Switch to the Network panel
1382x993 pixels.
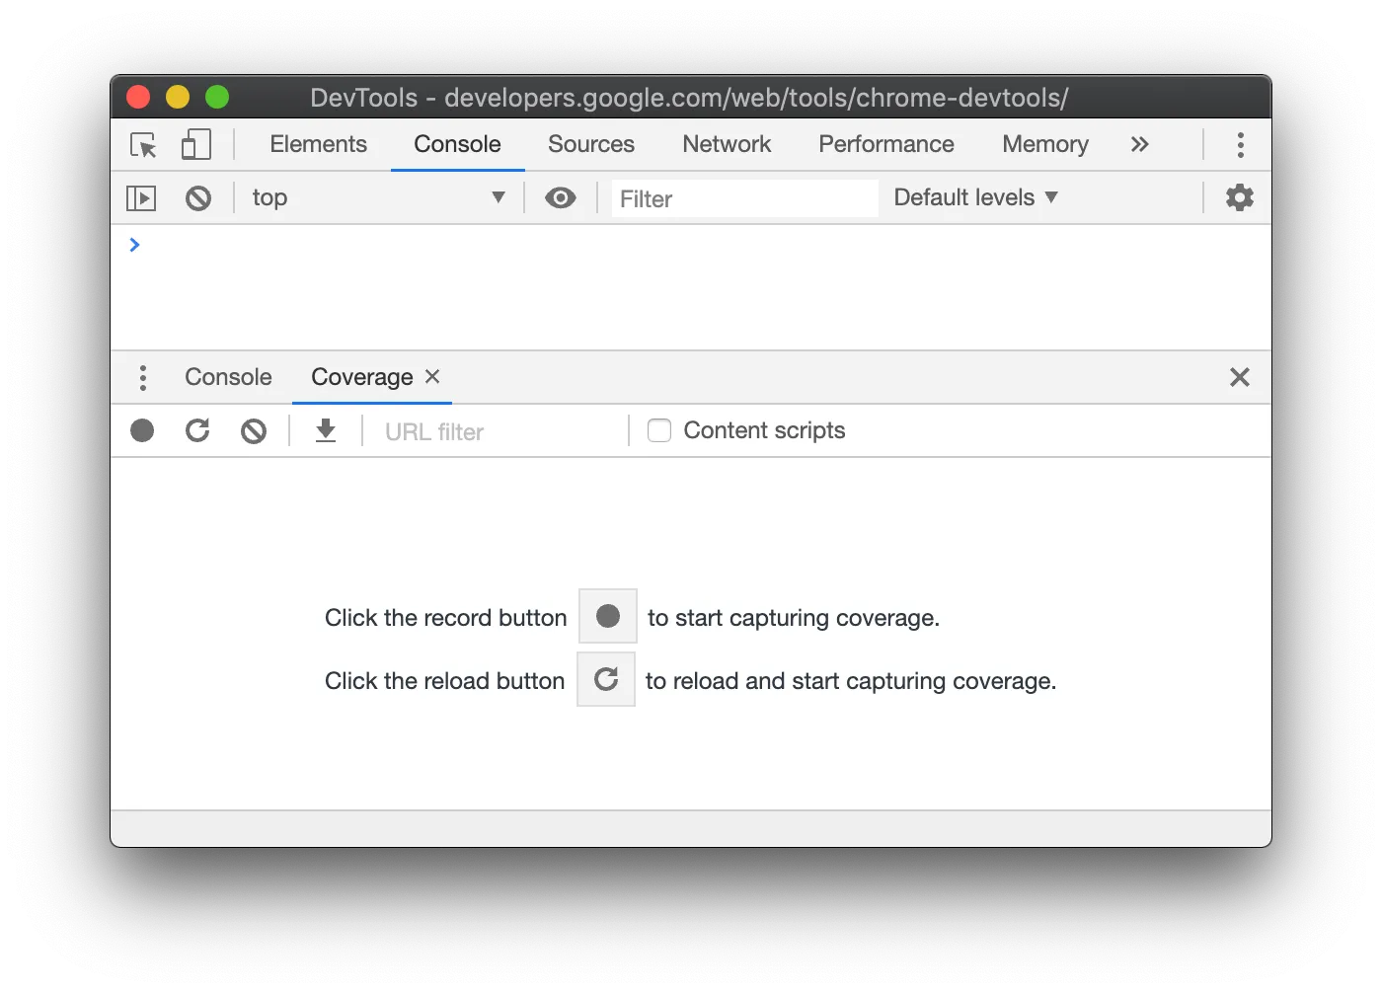(727, 144)
